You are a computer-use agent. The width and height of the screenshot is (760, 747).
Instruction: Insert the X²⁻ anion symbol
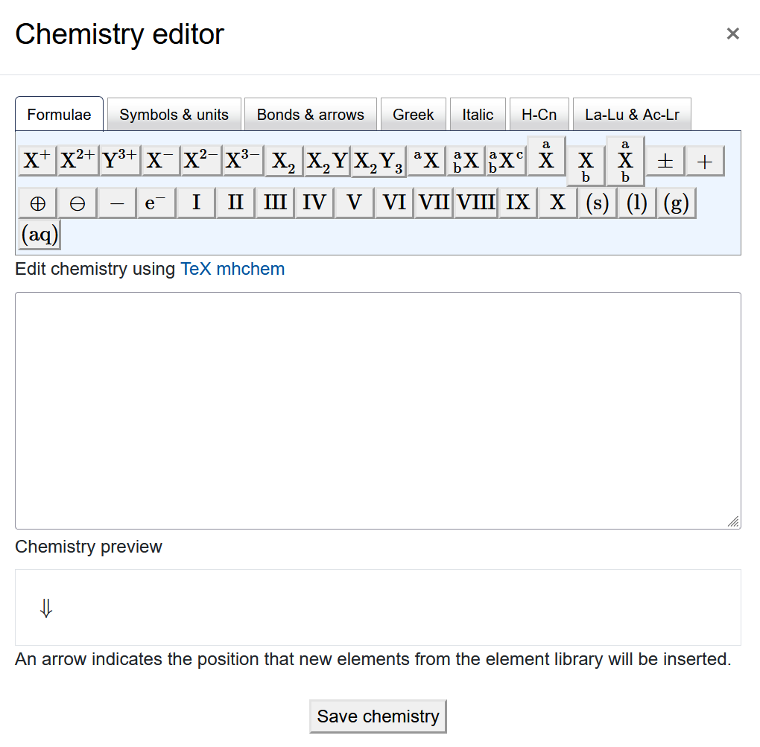pos(200,160)
